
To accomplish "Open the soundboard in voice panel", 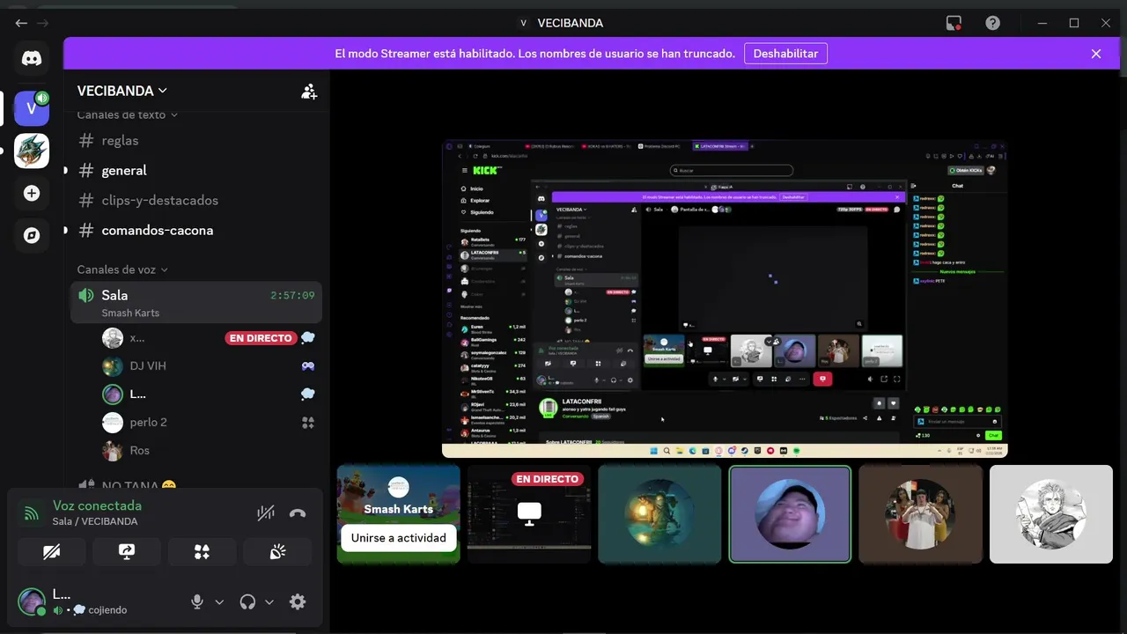I will 277,552.
